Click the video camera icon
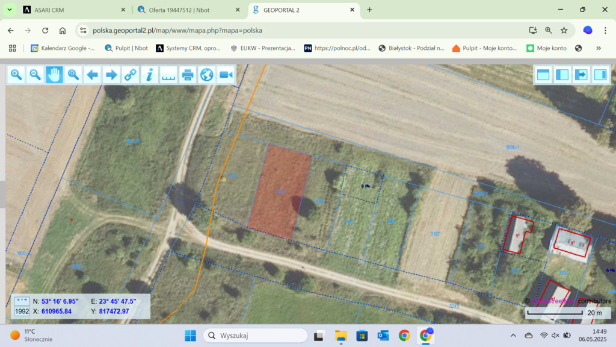 click(226, 75)
